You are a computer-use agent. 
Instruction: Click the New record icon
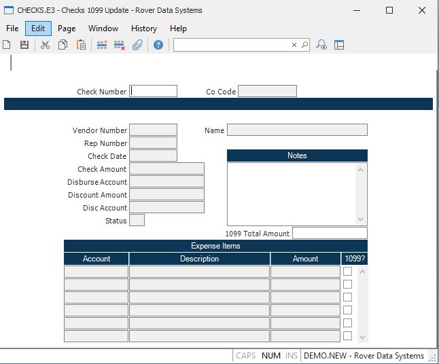[x=7, y=45]
